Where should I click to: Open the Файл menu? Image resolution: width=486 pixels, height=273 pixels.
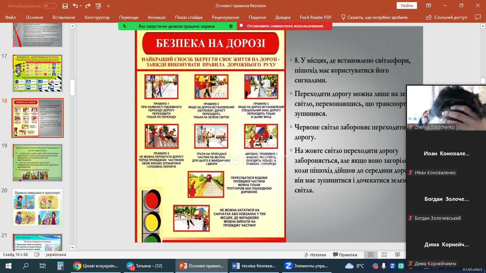click(11, 17)
